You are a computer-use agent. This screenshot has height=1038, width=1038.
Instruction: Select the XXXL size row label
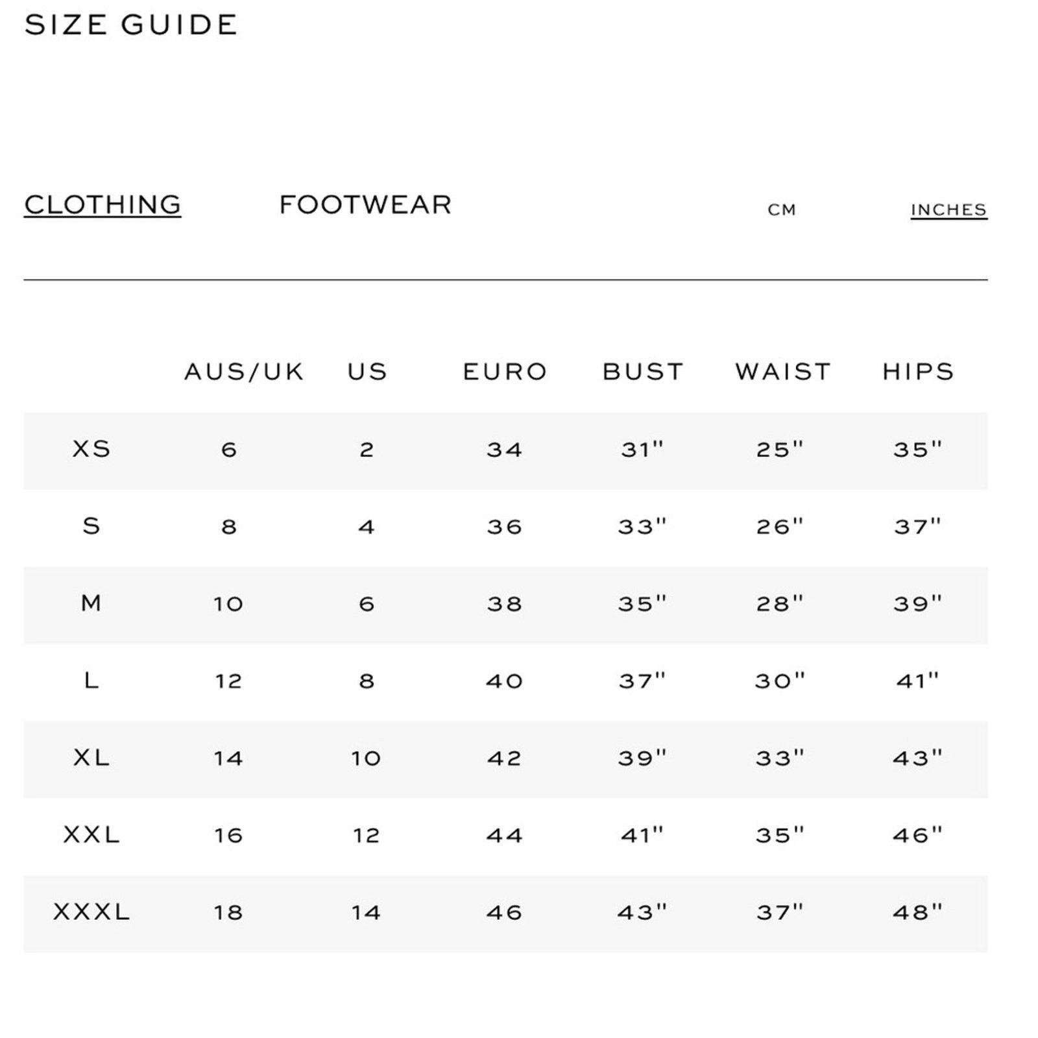[x=91, y=912]
